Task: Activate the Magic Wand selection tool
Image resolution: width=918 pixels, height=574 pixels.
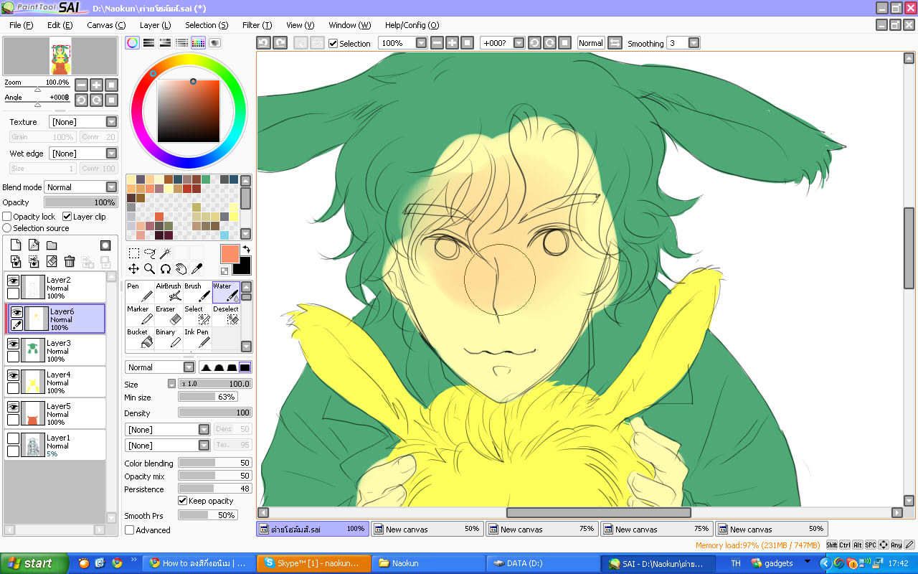Action: click(165, 253)
